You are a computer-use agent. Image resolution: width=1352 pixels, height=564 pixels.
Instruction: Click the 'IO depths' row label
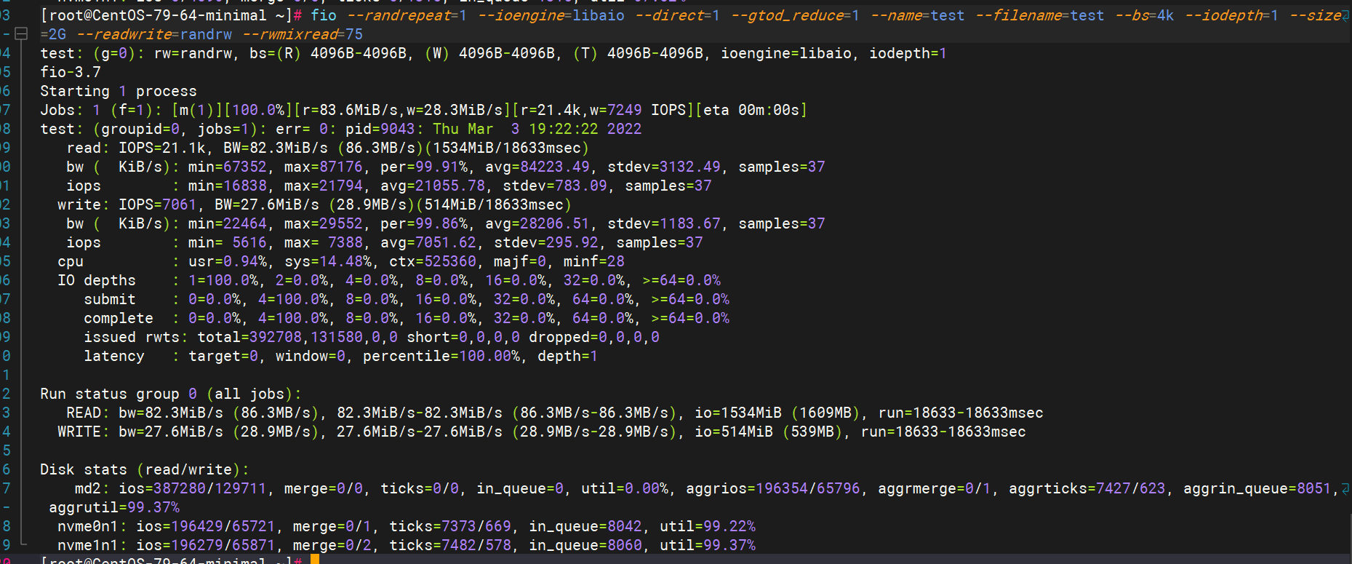97,280
